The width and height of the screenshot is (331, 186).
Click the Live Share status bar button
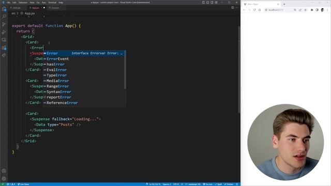pyautogui.click(x=23, y=184)
